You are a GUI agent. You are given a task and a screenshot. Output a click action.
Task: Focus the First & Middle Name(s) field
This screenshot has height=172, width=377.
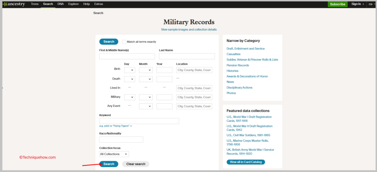[127, 56]
